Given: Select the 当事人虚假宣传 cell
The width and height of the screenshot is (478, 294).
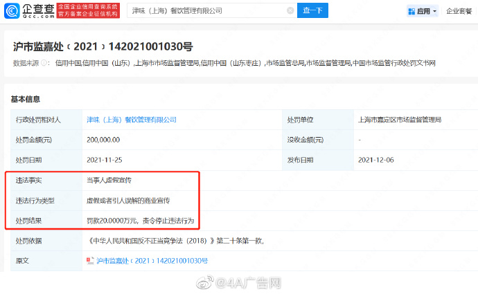Looking at the screenshot, I should (x=109, y=180).
